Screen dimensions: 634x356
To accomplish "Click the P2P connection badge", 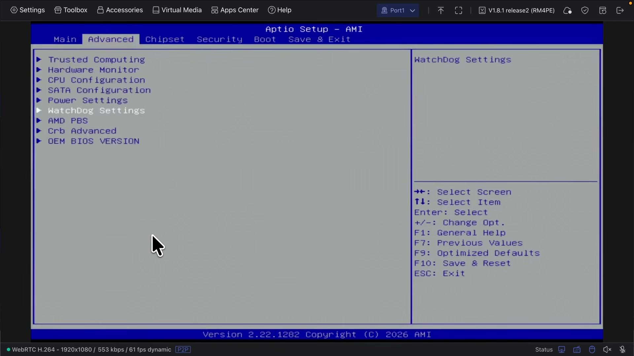I will point(183,349).
